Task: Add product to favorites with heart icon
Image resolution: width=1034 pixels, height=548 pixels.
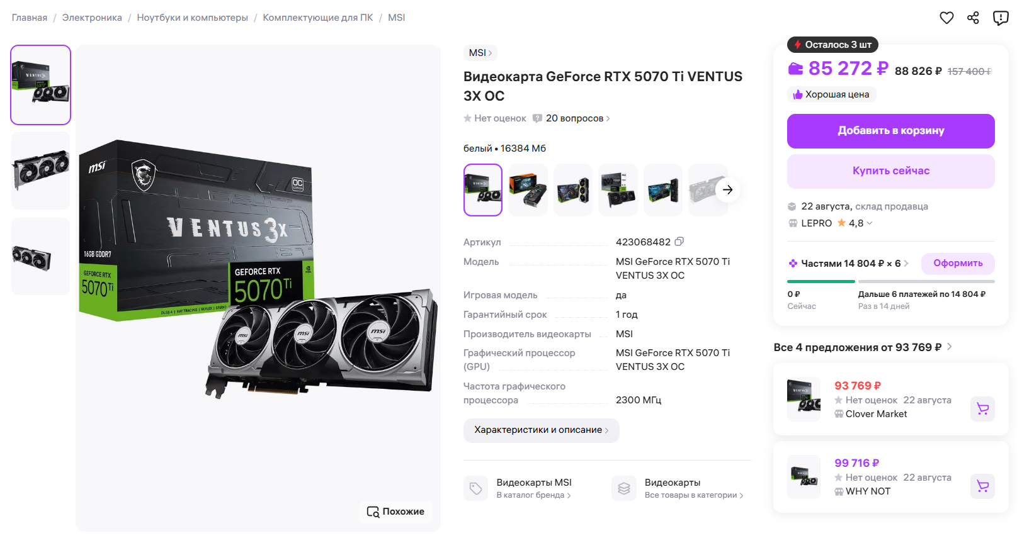Action: tap(946, 18)
